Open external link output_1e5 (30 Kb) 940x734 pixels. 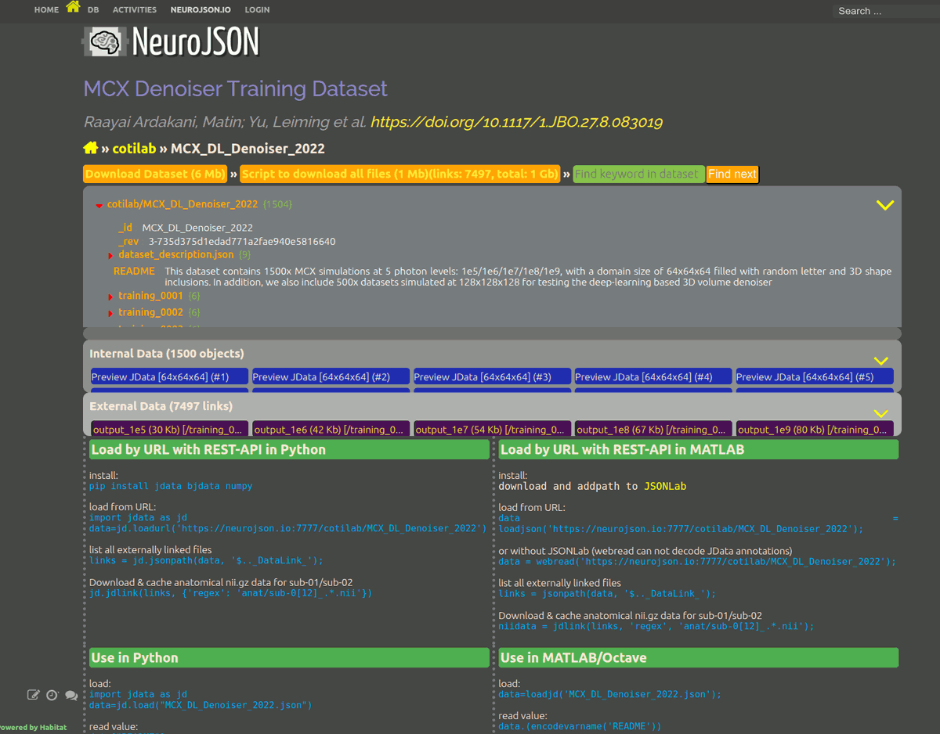(x=169, y=429)
